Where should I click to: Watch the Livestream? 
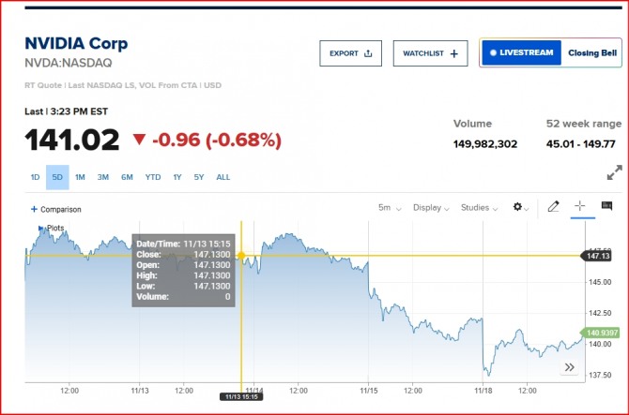click(521, 53)
